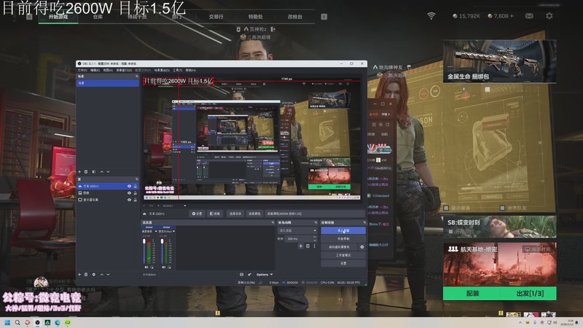Pop out the Scenes dock panel
This screenshot has height=328, width=583.
136,77
